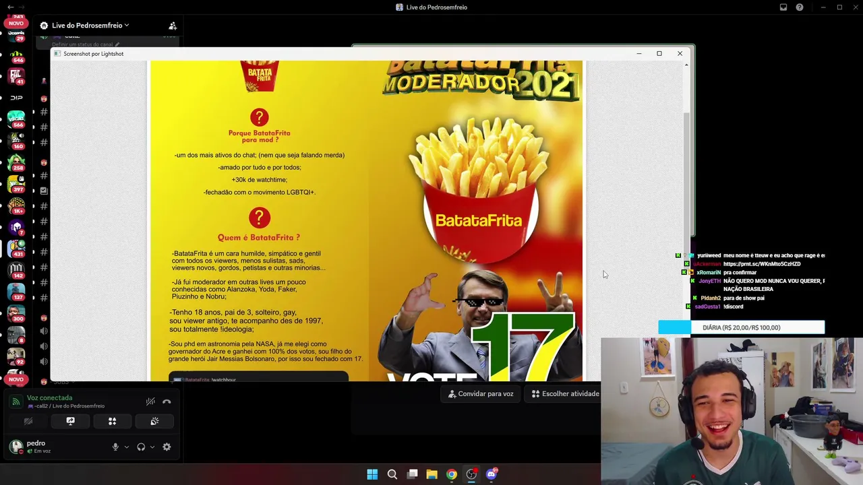Viewport: 863px width, 485px height.
Task: Open Discord from taskbar
Action: (x=492, y=474)
